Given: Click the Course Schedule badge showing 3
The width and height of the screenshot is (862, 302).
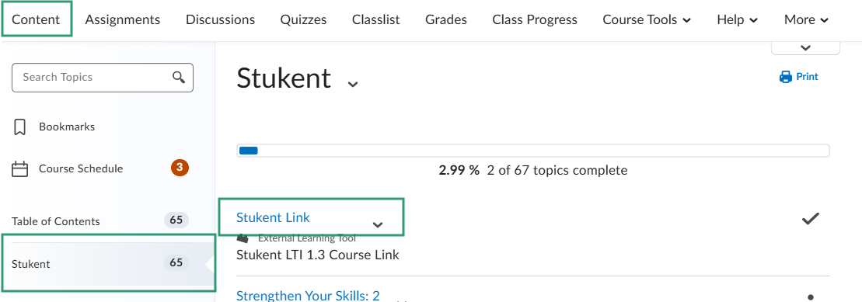Looking at the screenshot, I should point(180,168).
